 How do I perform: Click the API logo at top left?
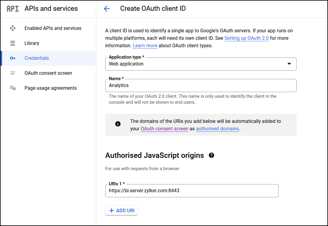click(x=12, y=9)
